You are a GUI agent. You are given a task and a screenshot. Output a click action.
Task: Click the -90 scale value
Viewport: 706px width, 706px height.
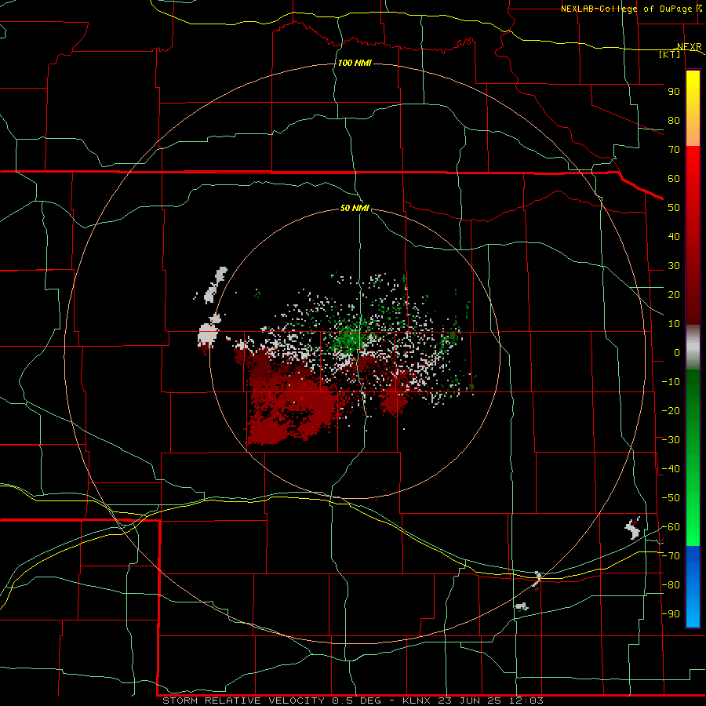pyautogui.click(x=671, y=613)
